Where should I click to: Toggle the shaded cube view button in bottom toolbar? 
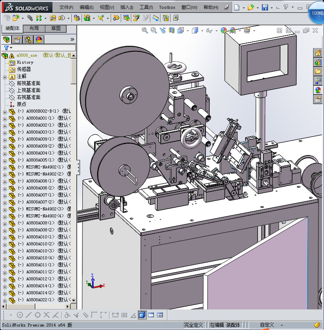click(x=142, y=315)
